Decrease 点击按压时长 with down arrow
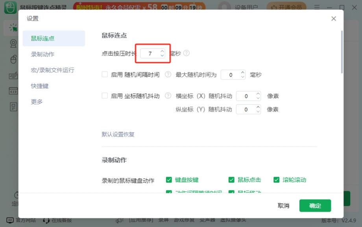Viewport: 362px width, 227px height. (162, 55)
